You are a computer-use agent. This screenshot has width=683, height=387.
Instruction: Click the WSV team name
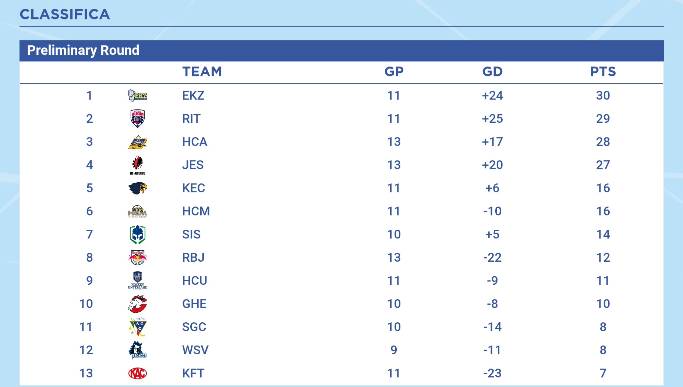click(195, 350)
